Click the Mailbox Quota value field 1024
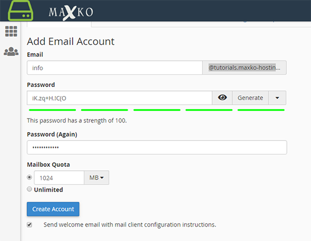This screenshot has width=311, height=241. [59, 178]
